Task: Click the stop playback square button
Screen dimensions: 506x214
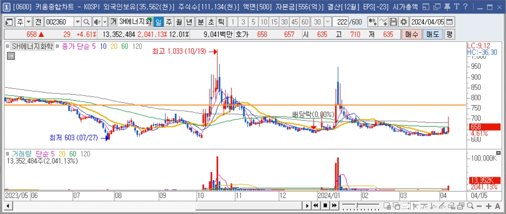Action: pyautogui.click(x=326, y=206)
